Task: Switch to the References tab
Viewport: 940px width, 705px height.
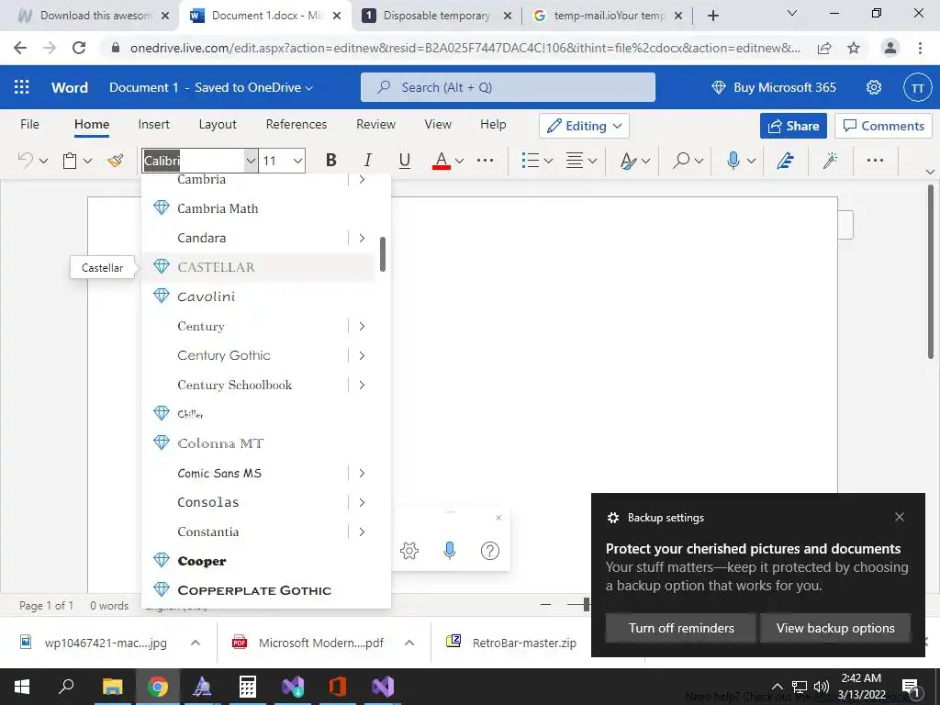Action: [x=297, y=124]
